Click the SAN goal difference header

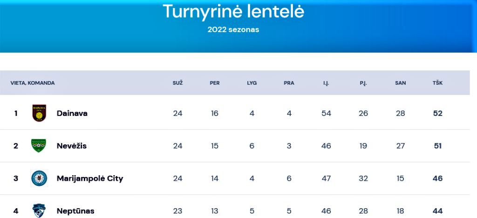[400, 83]
